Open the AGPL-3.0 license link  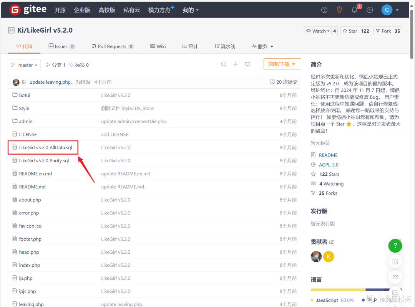(329, 165)
